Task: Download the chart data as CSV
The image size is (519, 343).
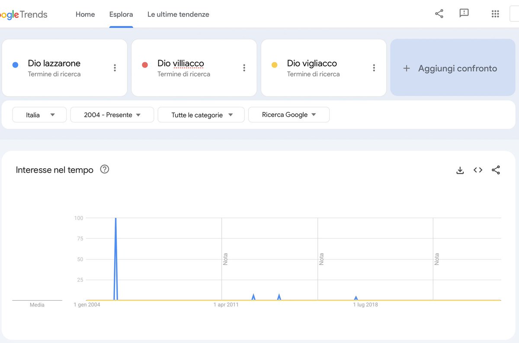Action: [x=460, y=170]
